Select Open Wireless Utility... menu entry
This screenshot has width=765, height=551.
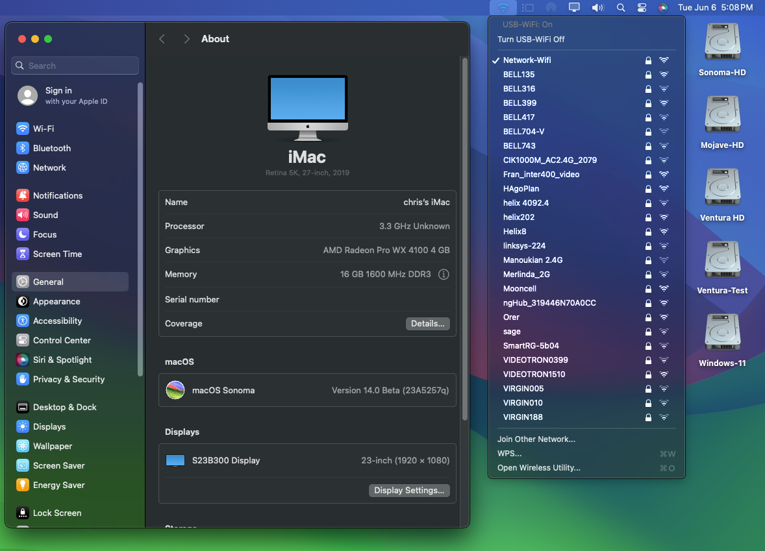pyautogui.click(x=538, y=468)
